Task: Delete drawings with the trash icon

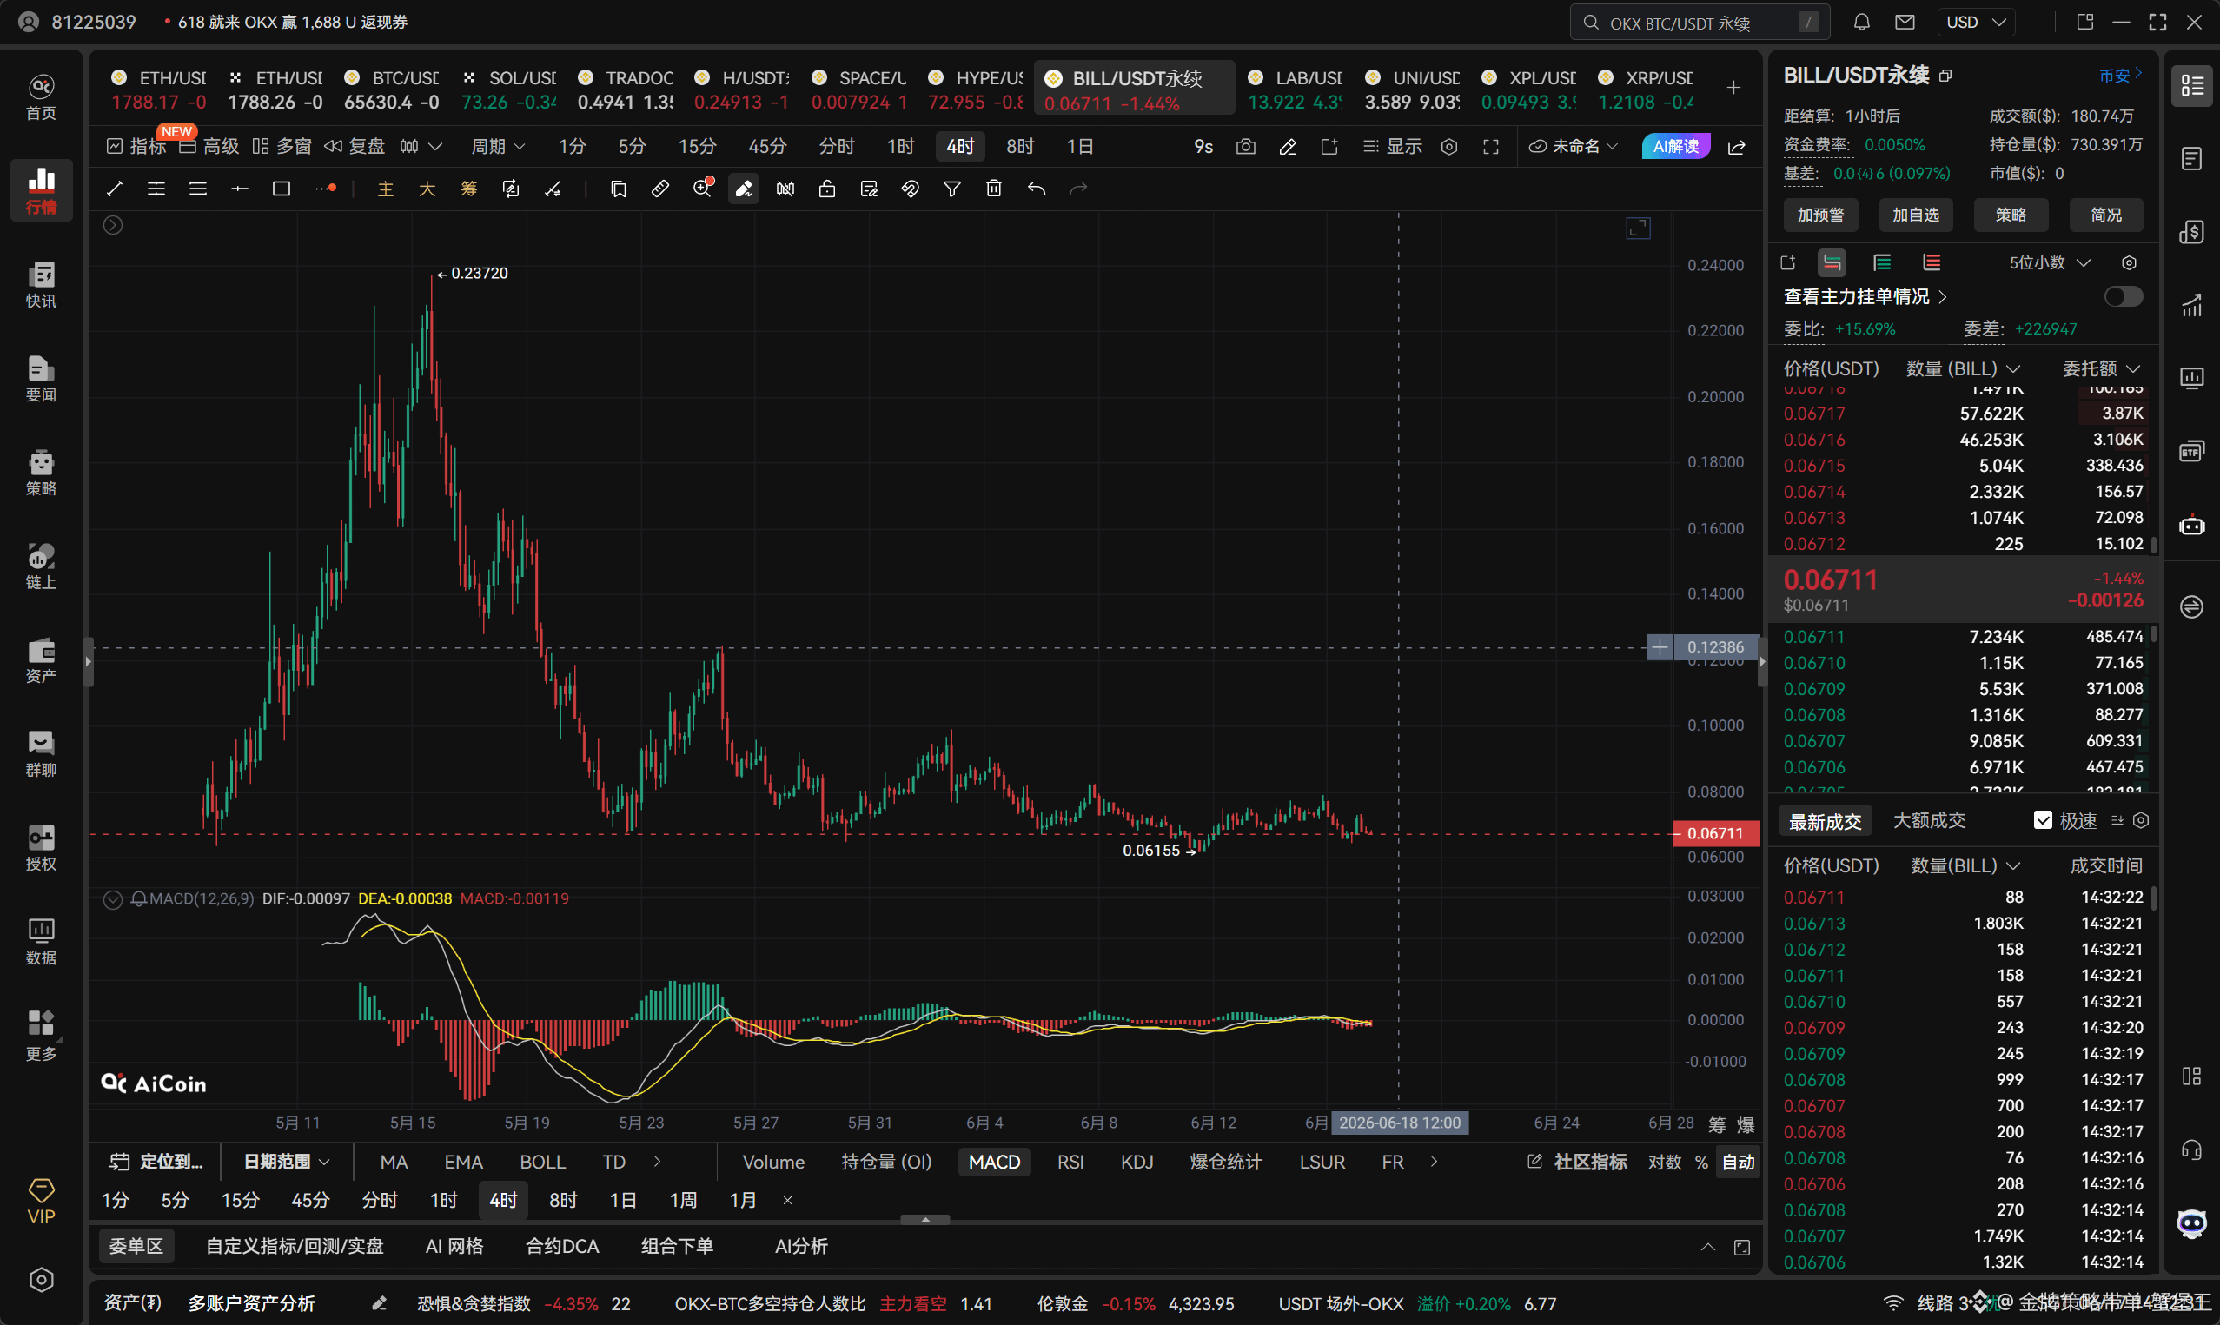Action: [x=994, y=189]
